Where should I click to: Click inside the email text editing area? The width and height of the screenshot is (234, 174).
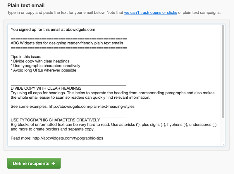click(x=117, y=76)
